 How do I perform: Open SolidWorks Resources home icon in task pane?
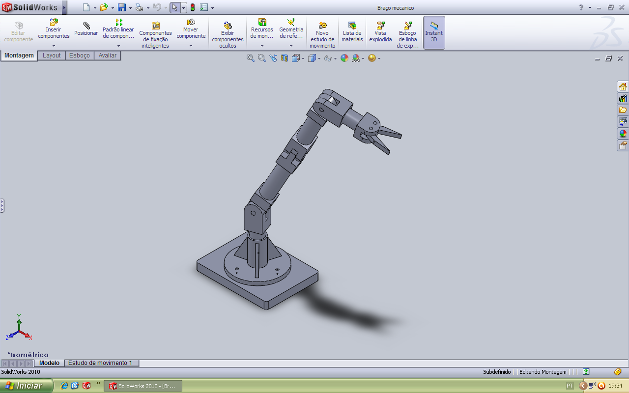pos(623,86)
